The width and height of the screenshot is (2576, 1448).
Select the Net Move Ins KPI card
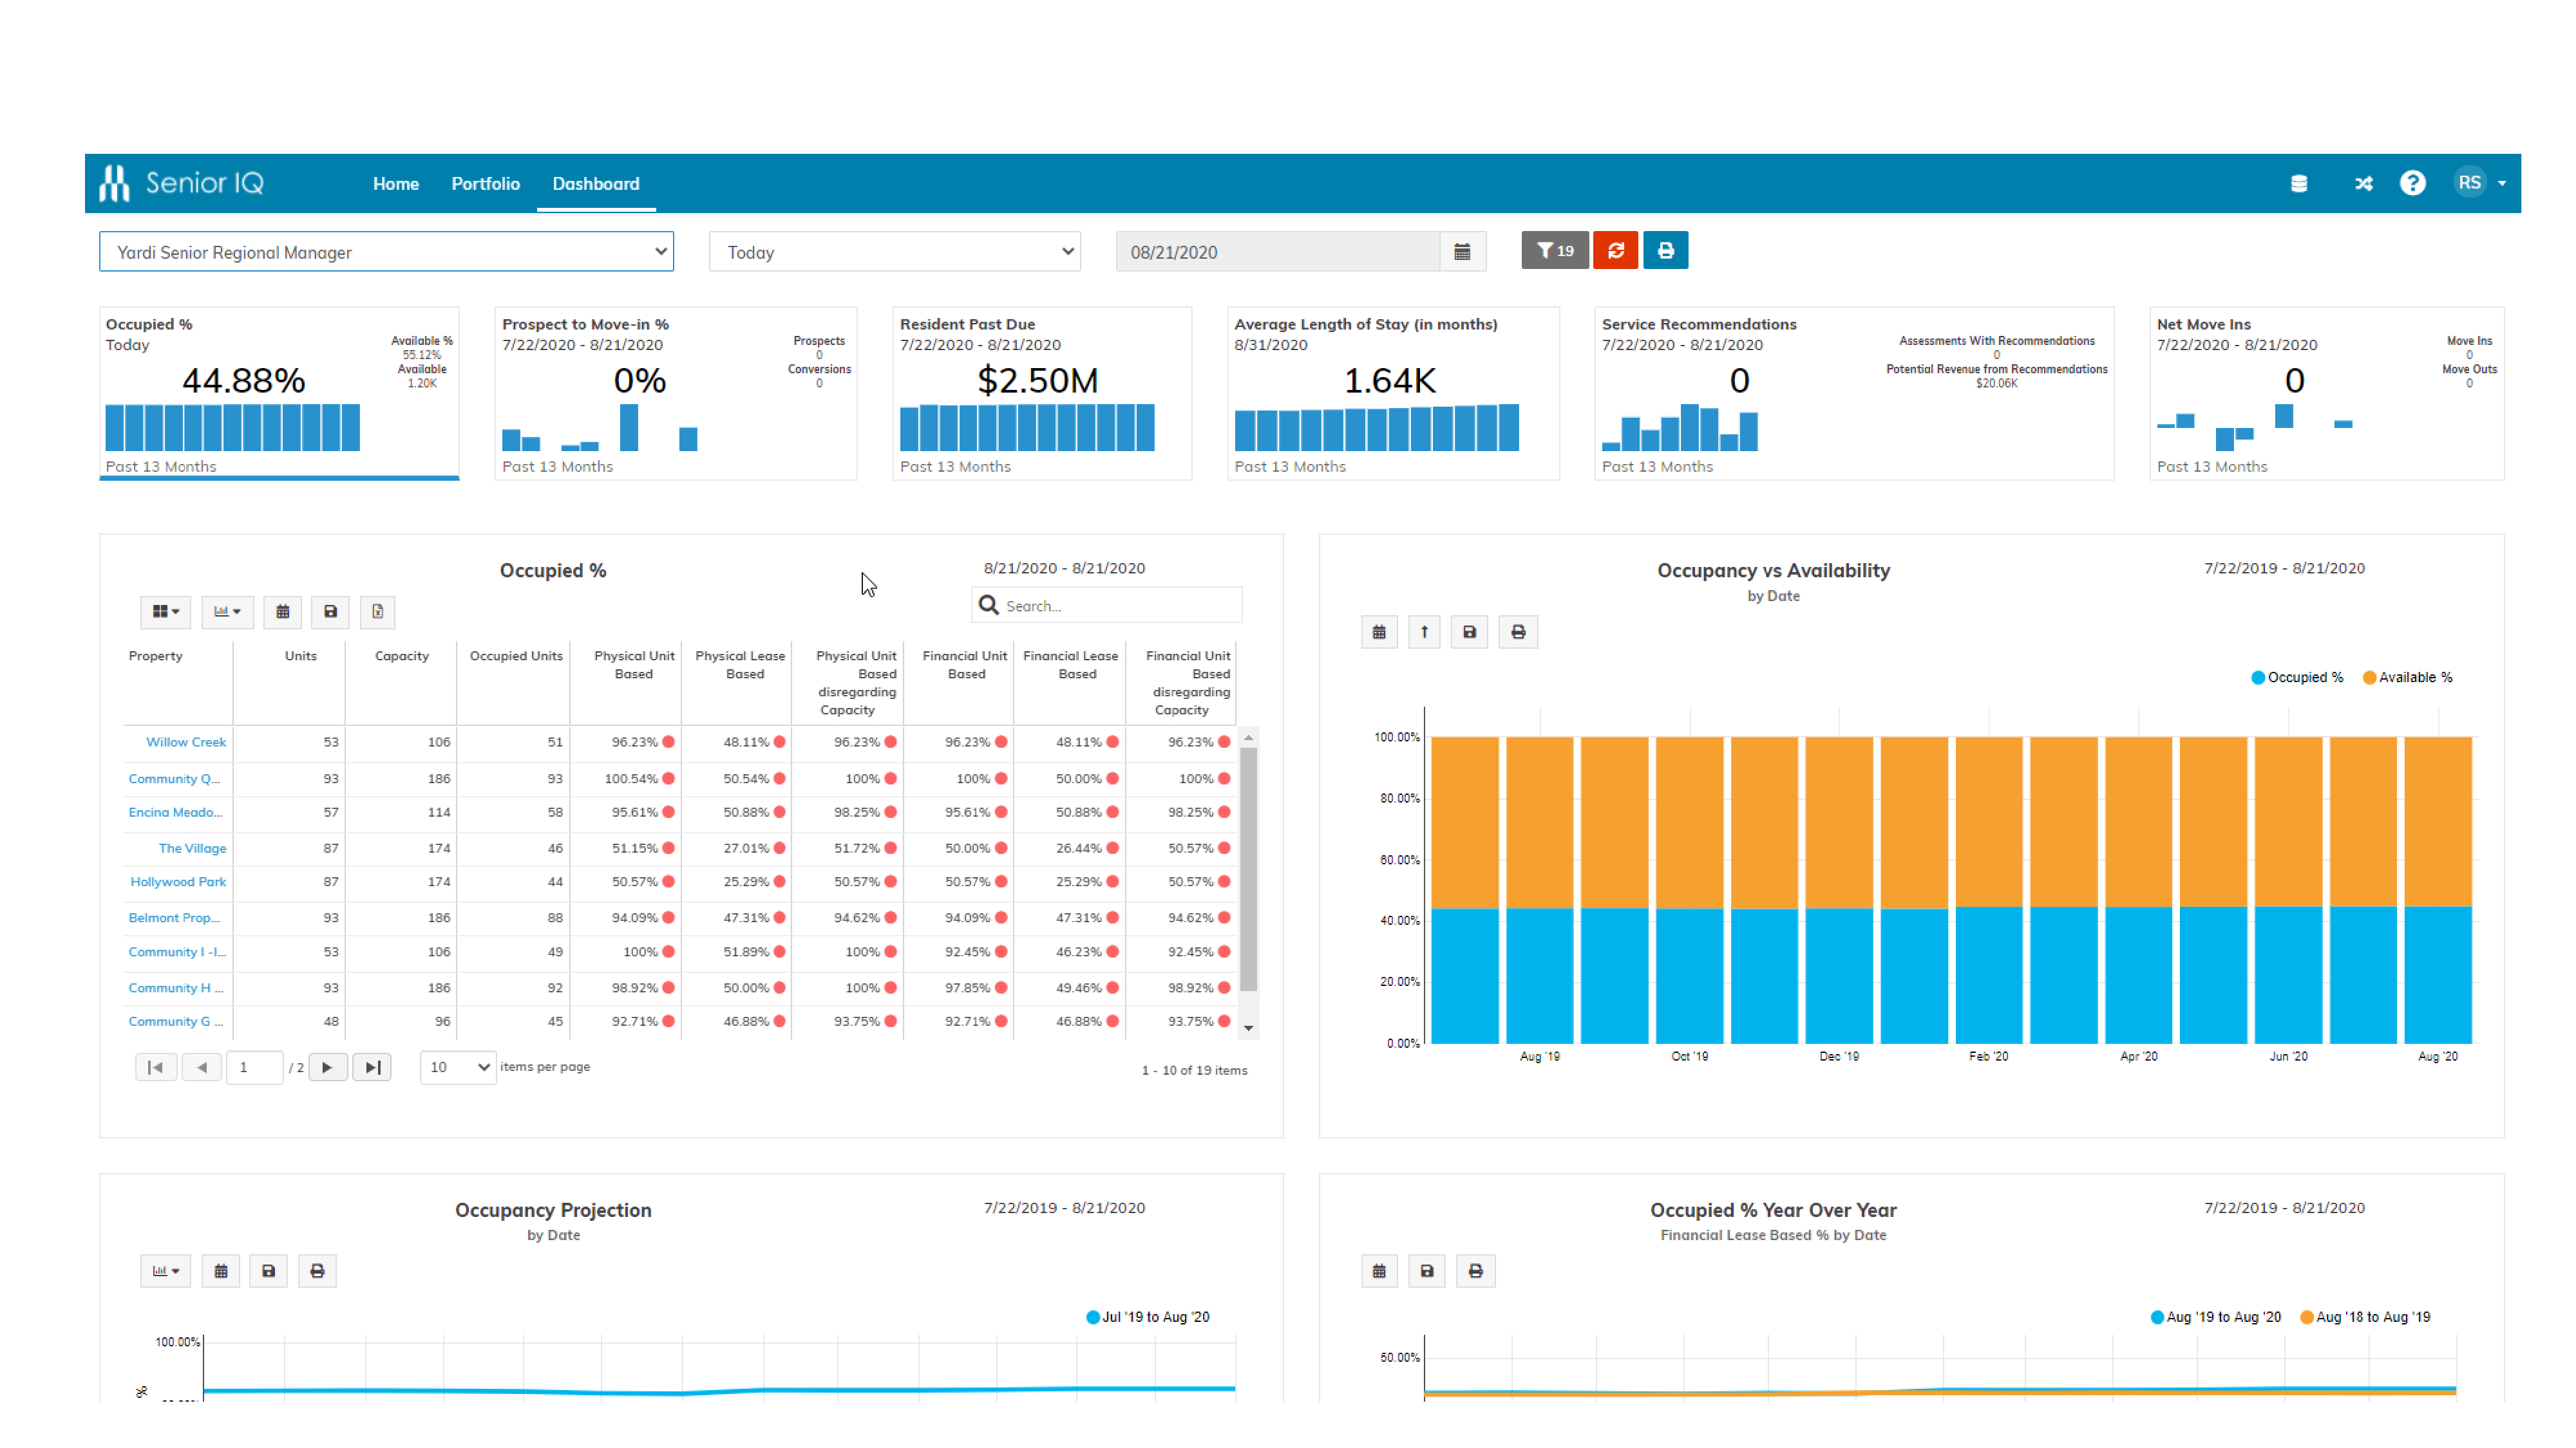pyautogui.click(x=2327, y=394)
